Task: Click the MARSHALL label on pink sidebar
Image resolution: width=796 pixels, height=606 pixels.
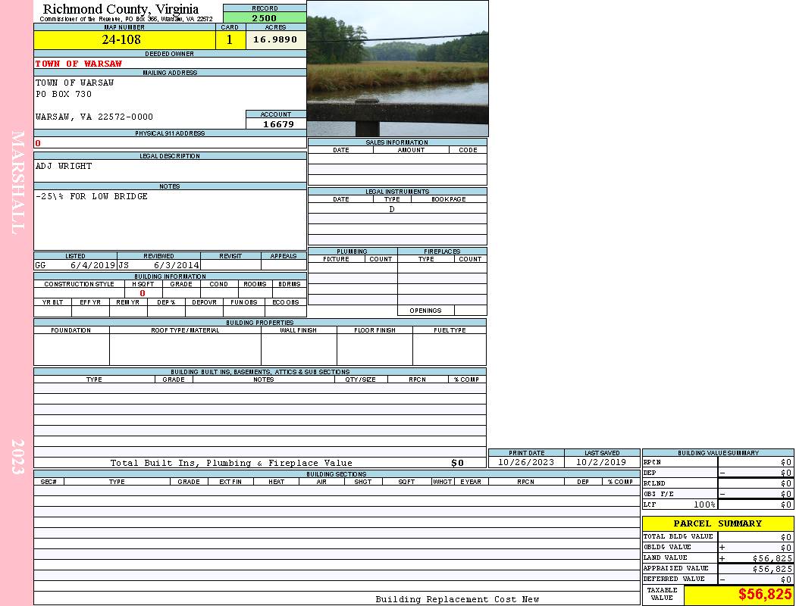Action: [x=17, y=183]
